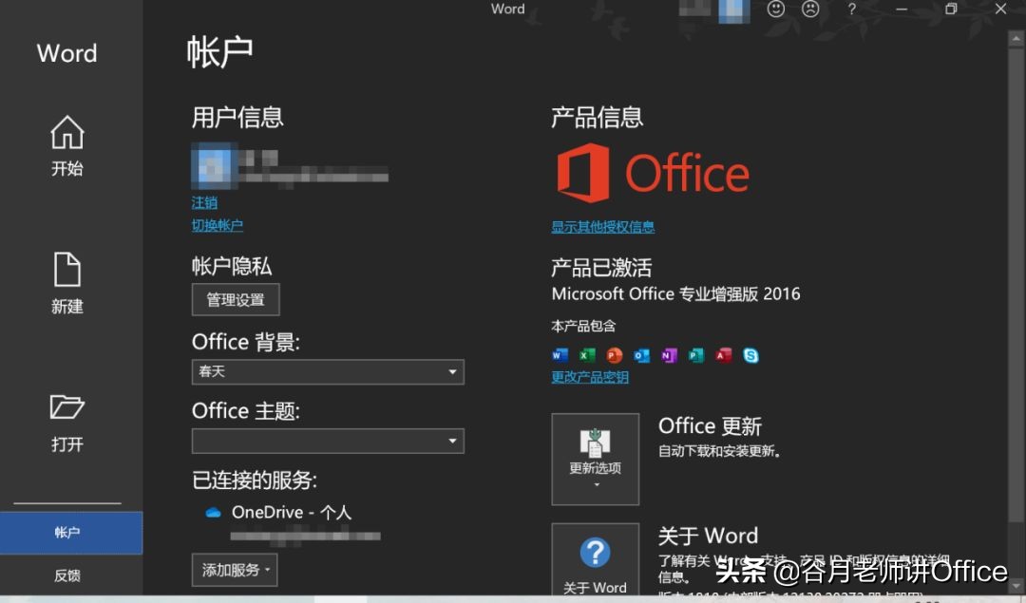Screen dimensions: 1026x603
Task: Click the OneNote product icon
Action: (x=669, y=355)
